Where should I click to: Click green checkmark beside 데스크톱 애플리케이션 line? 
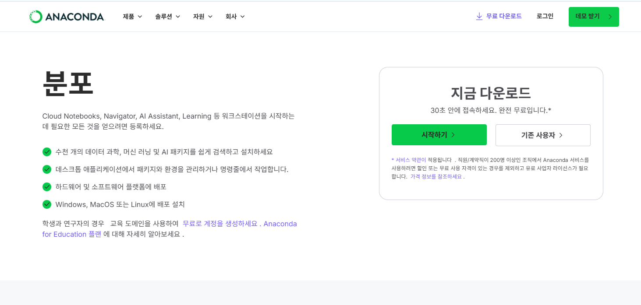47,169
